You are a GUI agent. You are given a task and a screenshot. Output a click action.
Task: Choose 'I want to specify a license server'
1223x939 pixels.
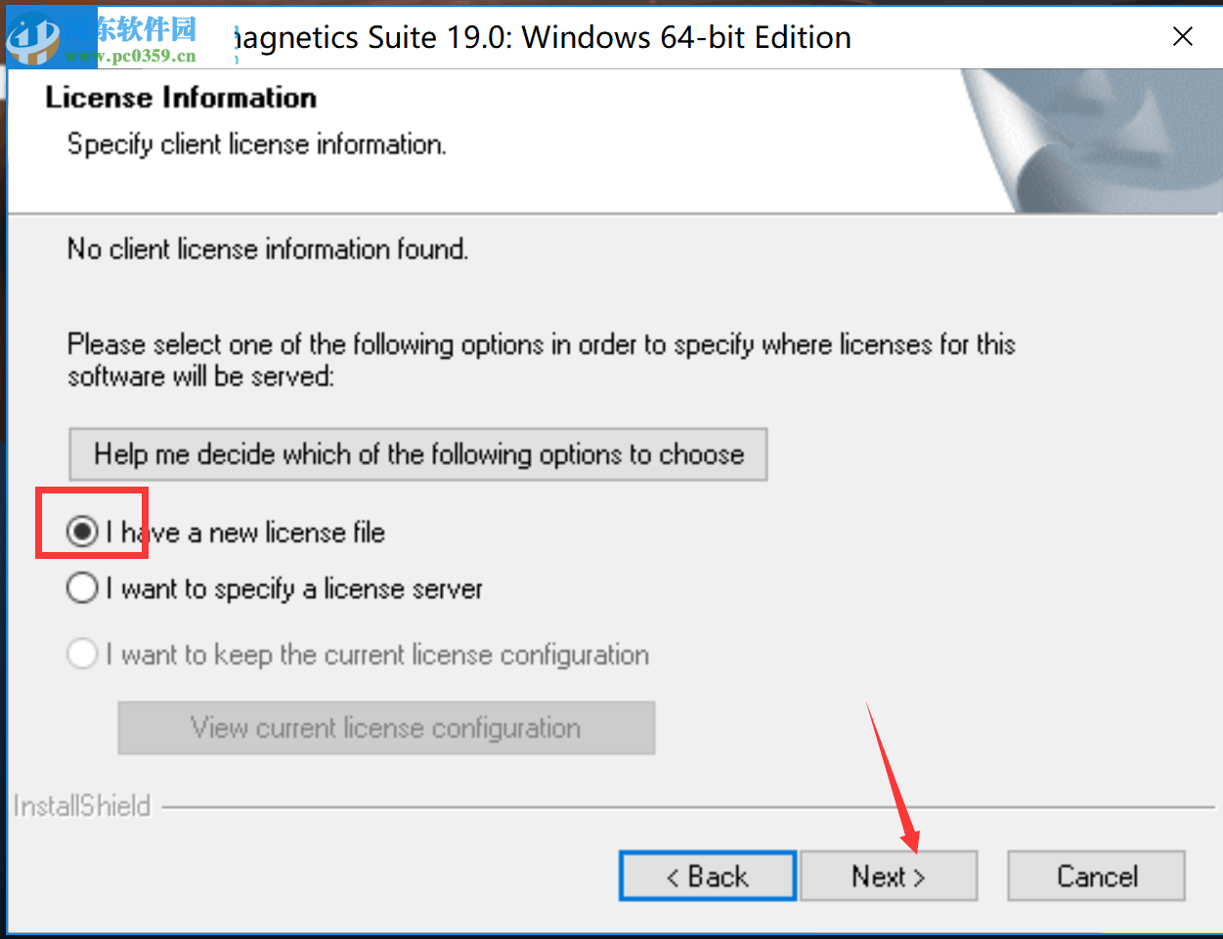[82, 588]
